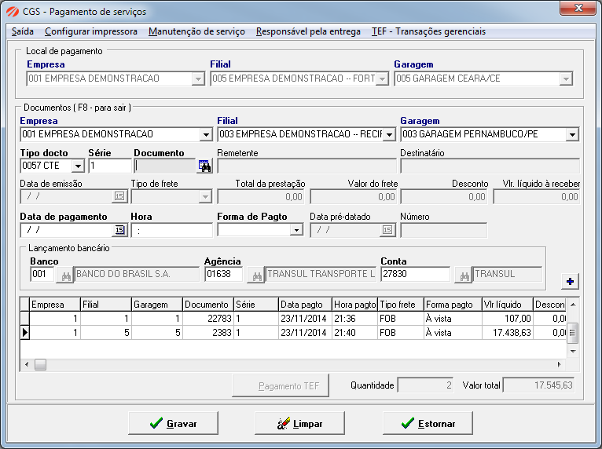
Task: Select document cell 22783
Action: click(x=208, y=319)
